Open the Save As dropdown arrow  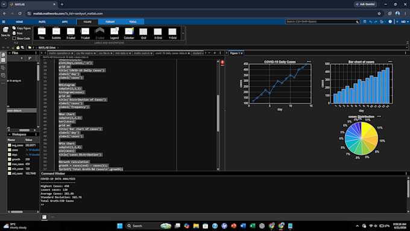5,39
